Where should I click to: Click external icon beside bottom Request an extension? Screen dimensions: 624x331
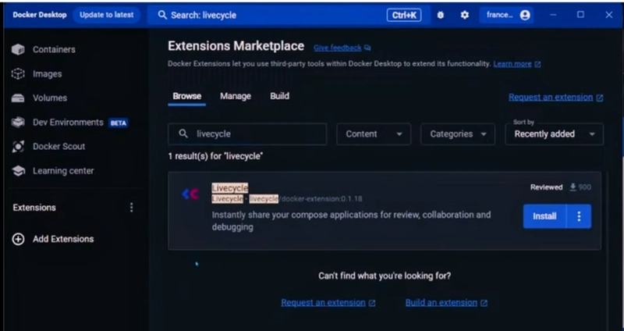(x=372, y=303)
